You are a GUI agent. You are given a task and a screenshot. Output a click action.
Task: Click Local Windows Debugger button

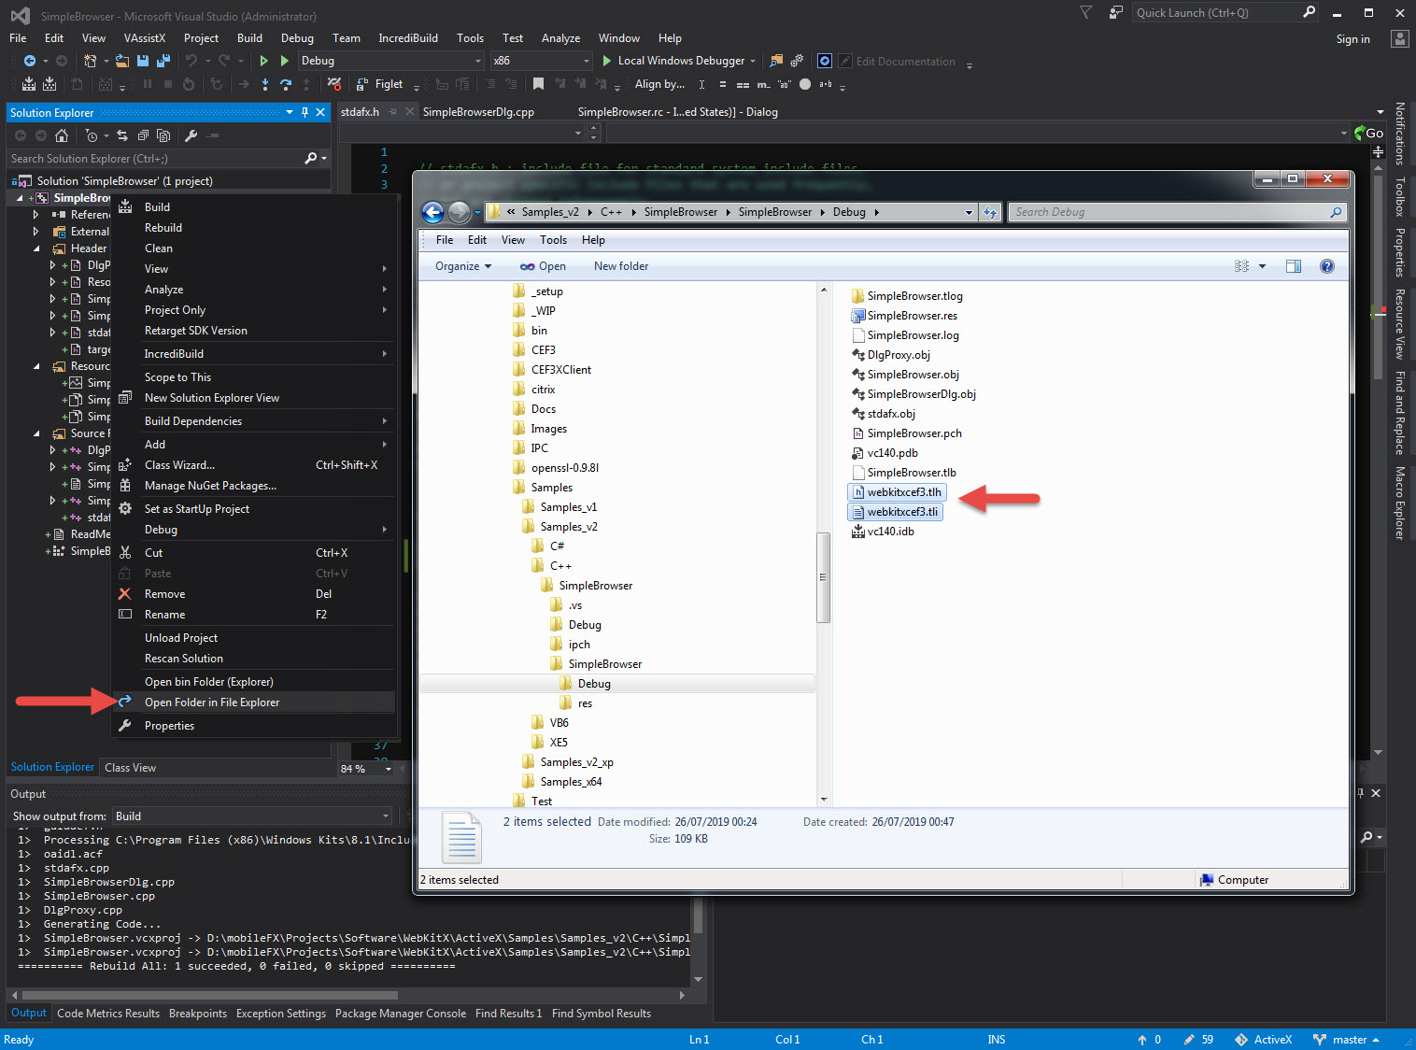678,61
